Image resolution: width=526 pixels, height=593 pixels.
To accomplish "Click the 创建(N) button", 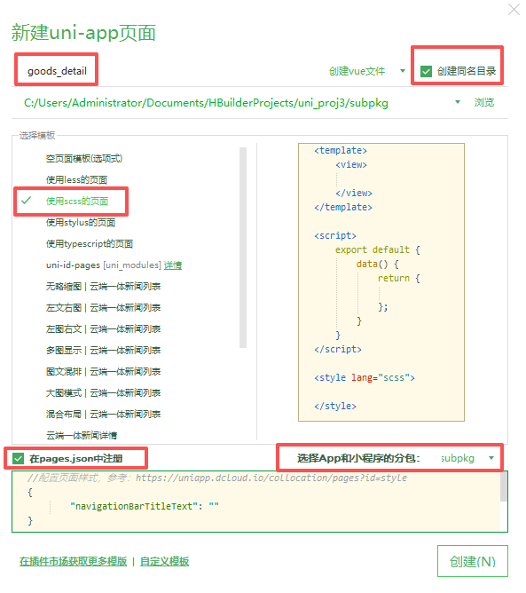I will point(473,561).
